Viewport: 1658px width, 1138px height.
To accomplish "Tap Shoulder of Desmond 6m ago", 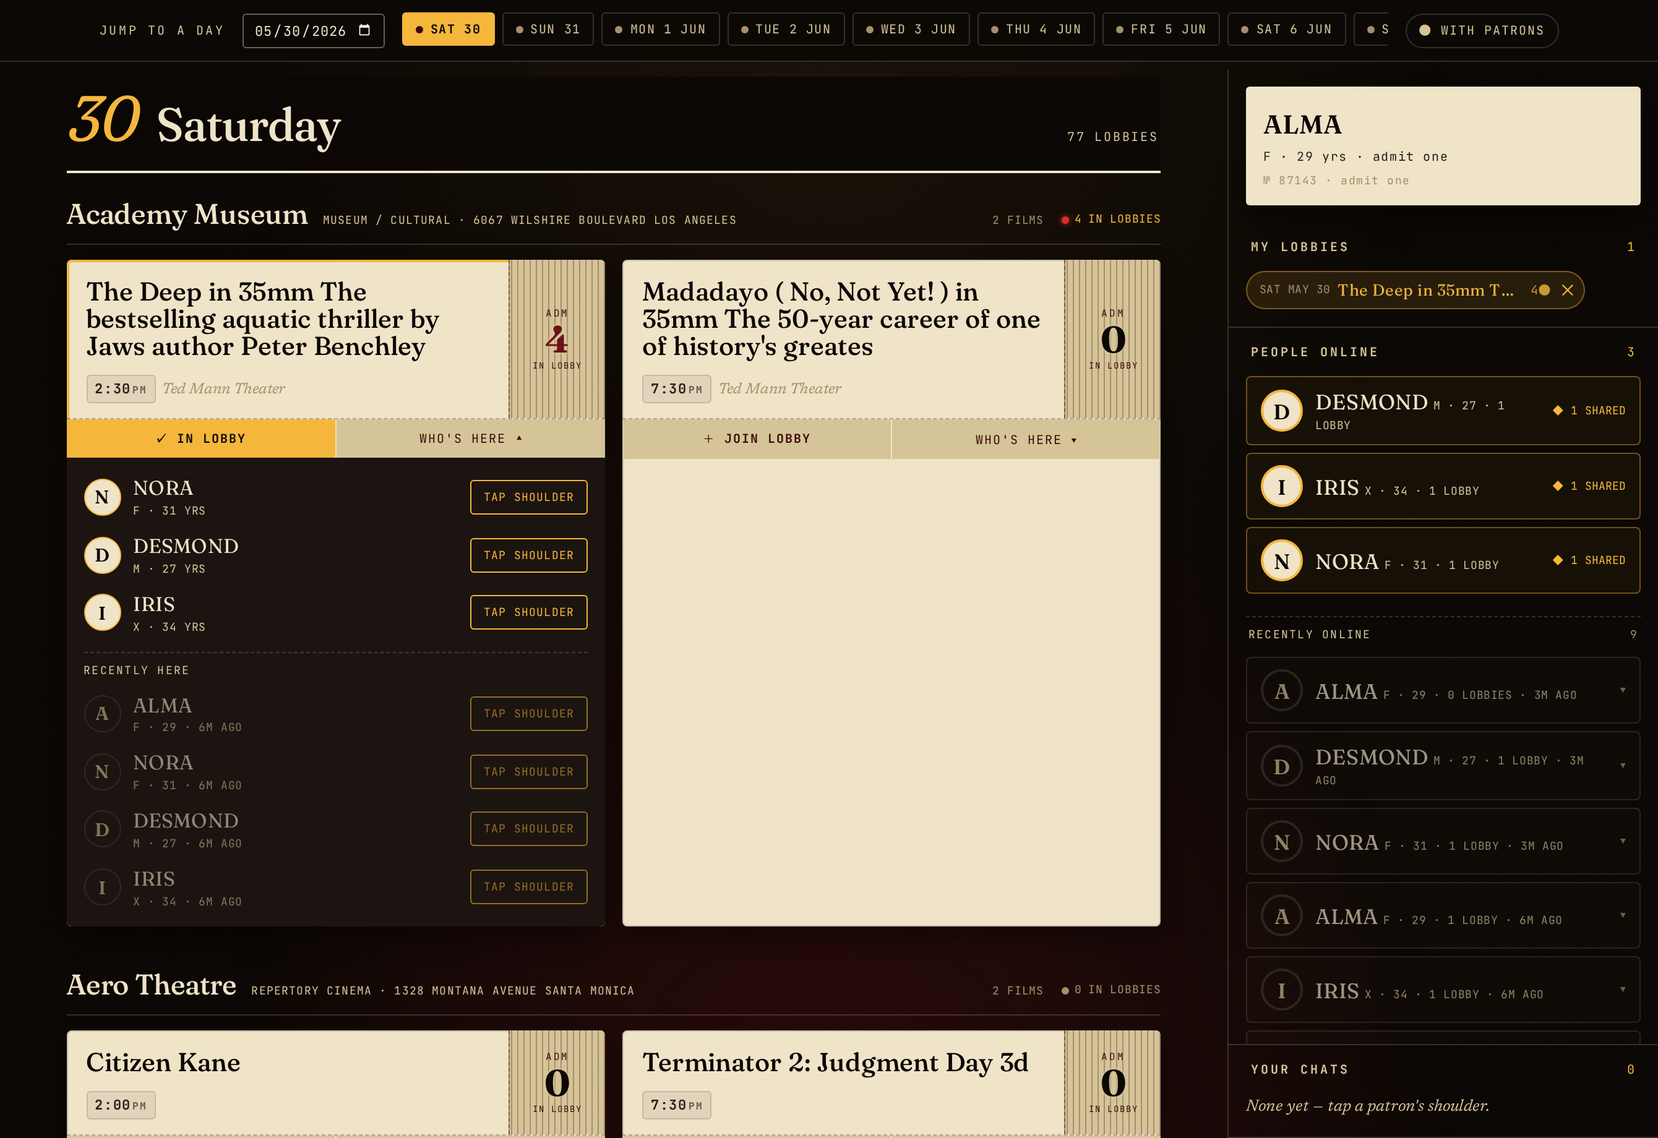I will tap(529, 829).
